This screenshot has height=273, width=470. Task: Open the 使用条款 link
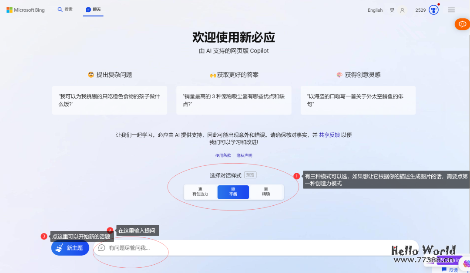223,155
